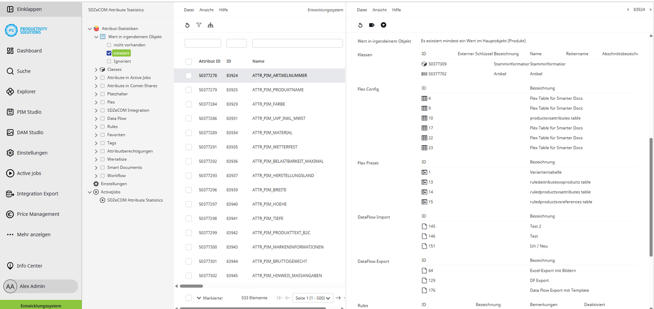Open the Datei menu in the right panel

362,10
